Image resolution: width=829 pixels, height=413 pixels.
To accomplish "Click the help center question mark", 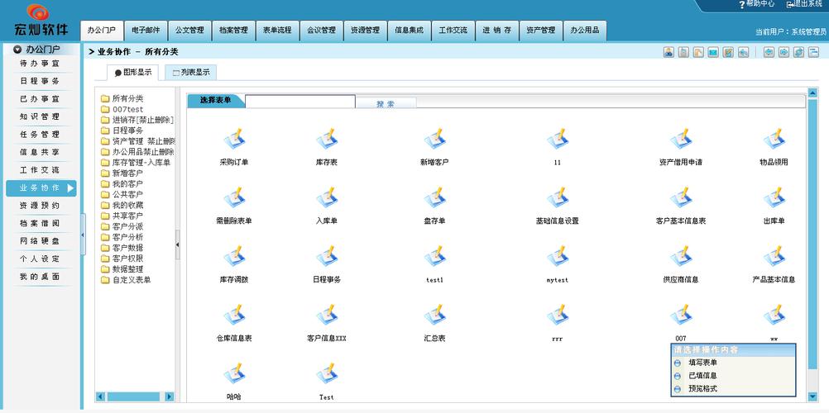I will pyautogui.click(x=742, y=4).
